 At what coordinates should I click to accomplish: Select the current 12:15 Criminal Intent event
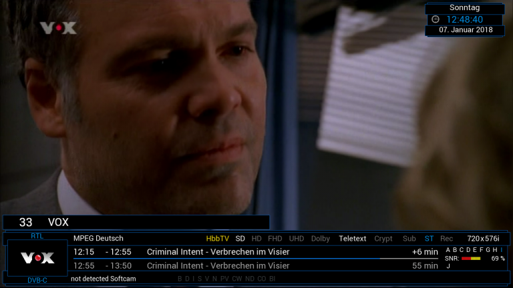click(x=256, y=252)
